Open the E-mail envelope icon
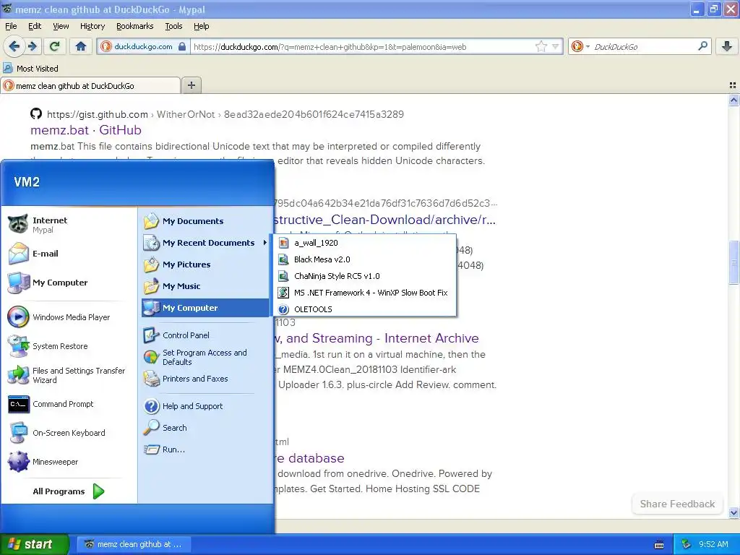 coord(19,254)
